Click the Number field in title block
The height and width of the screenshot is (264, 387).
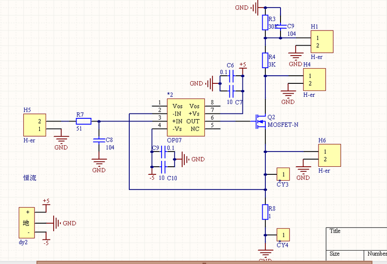click(377, 254)
